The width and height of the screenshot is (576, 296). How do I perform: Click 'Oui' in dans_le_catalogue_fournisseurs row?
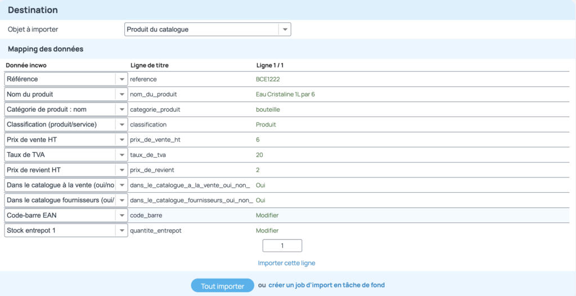click(x=260, y=201)
